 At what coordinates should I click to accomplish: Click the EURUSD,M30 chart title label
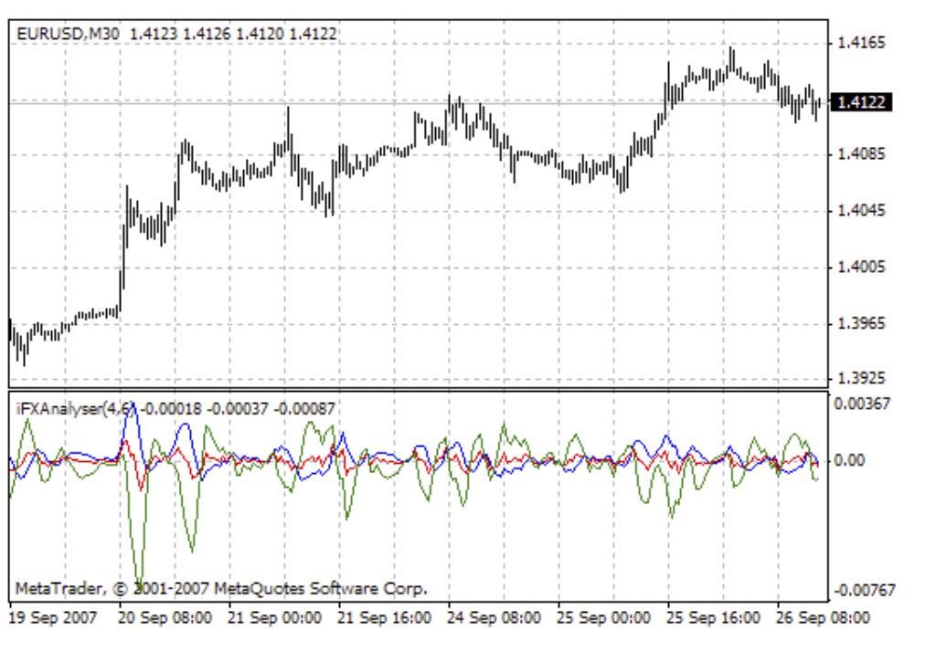(68, 34)
